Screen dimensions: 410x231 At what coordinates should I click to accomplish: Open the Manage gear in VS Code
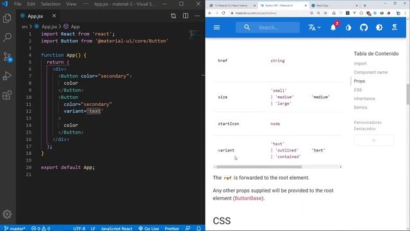point(7,214)
